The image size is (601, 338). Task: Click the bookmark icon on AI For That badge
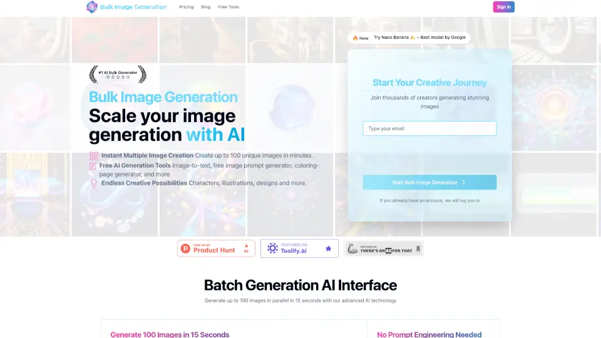418,249
